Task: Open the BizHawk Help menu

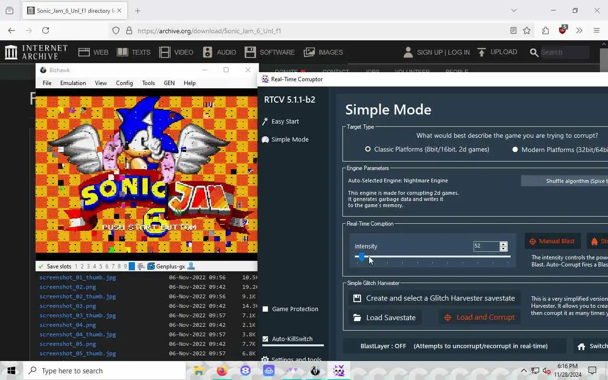Action: (x=190, y=83)
